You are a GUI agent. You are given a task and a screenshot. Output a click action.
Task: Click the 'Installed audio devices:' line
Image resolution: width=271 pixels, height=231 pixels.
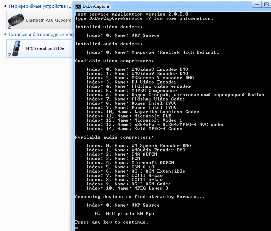pyautogui.click(x=109, y=44)
